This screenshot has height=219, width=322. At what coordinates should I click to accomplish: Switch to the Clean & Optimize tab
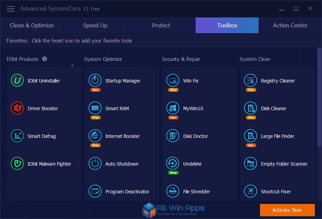(32, 25)
